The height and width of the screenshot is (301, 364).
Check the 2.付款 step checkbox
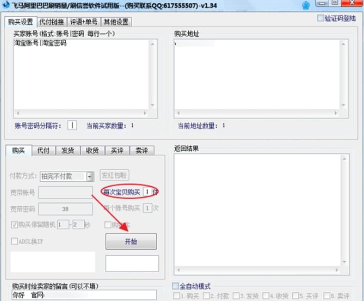pos(206,296)
